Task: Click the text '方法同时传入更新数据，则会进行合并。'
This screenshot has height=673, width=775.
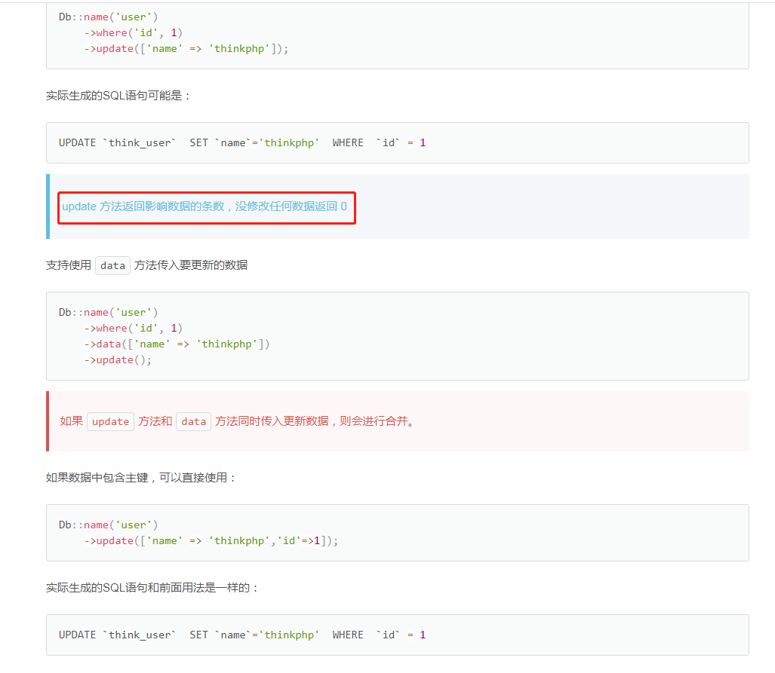Action: coord(317,421)
